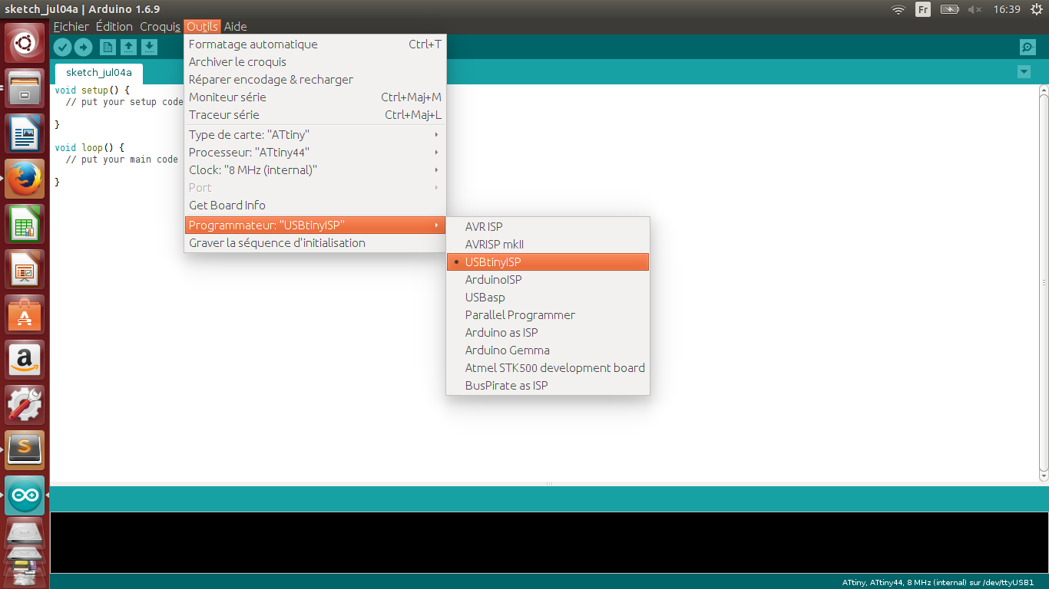The image size is (1049, 589).
Task: Choose Archiver le croquis
Action: click(x=315, y=62)
